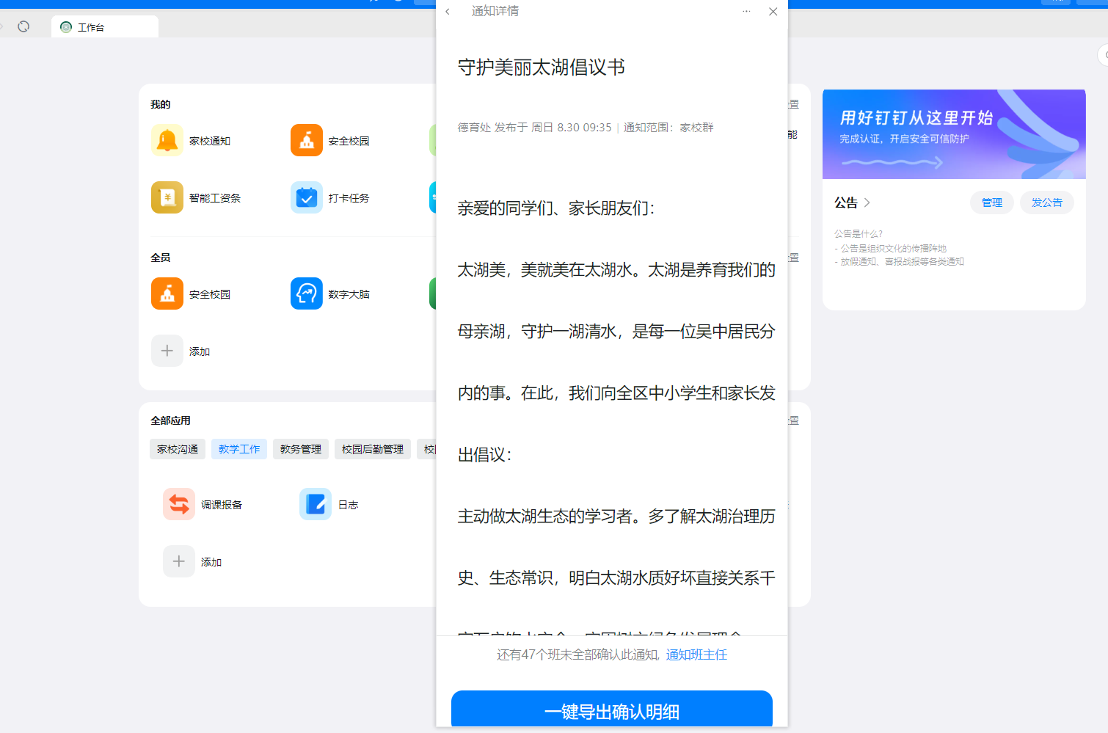Select 教学工作 category tab
This screenshot has height=733, width=1108.
point(239,449)
